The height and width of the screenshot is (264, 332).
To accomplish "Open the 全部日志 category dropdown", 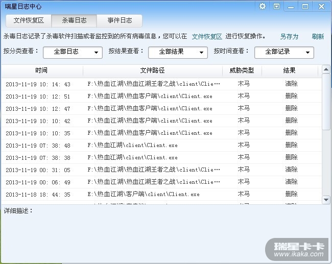I will (73, 52).
